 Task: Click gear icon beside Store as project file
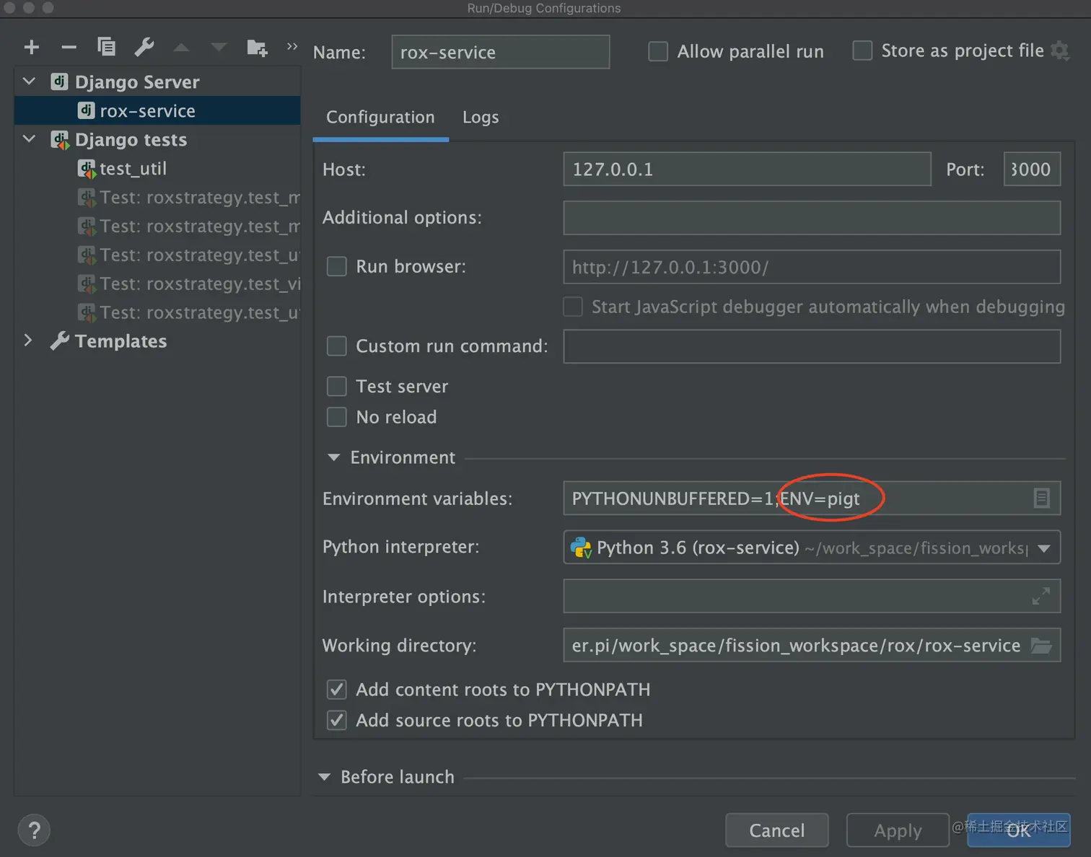(x=1060, y=51)
